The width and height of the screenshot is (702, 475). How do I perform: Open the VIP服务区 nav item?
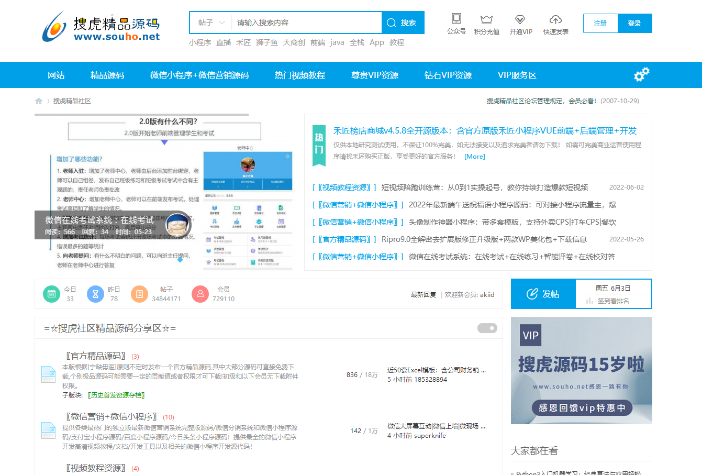(x=517, y=75)
